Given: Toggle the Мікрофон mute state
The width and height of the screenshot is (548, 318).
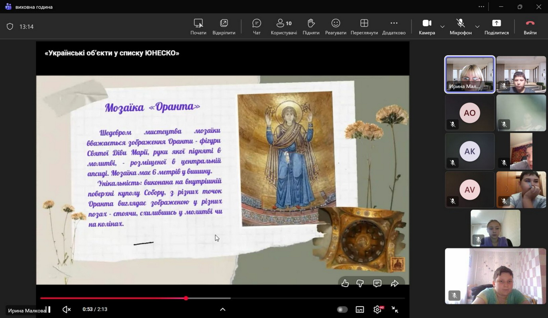Looking at the screenshot, I should pyautogui.click(x=460, y=27).
